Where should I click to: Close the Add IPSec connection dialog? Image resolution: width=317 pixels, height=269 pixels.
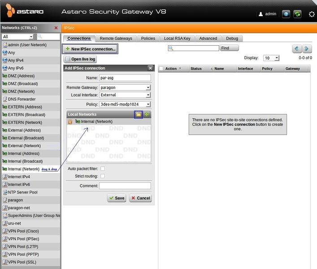coord(150,68)
